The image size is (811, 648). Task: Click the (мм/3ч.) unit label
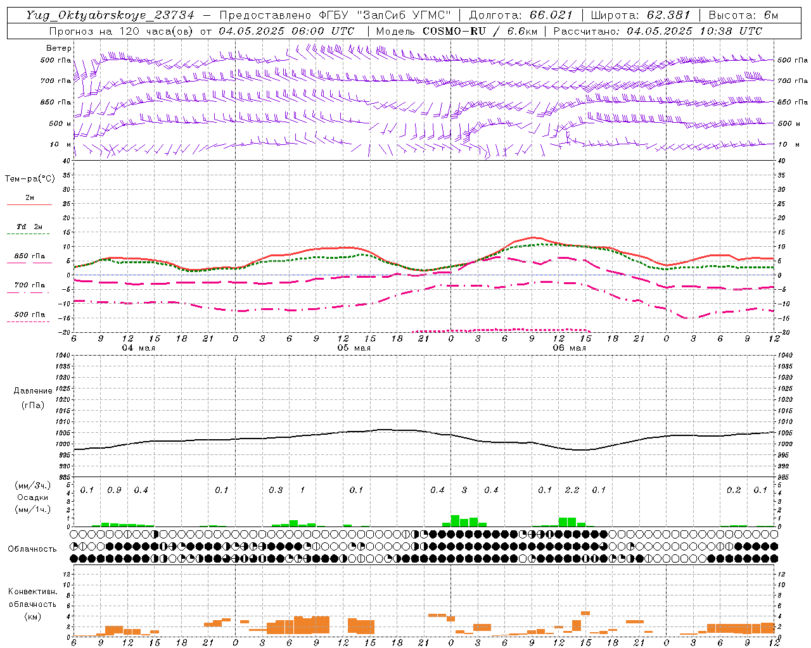pos(33,485)
